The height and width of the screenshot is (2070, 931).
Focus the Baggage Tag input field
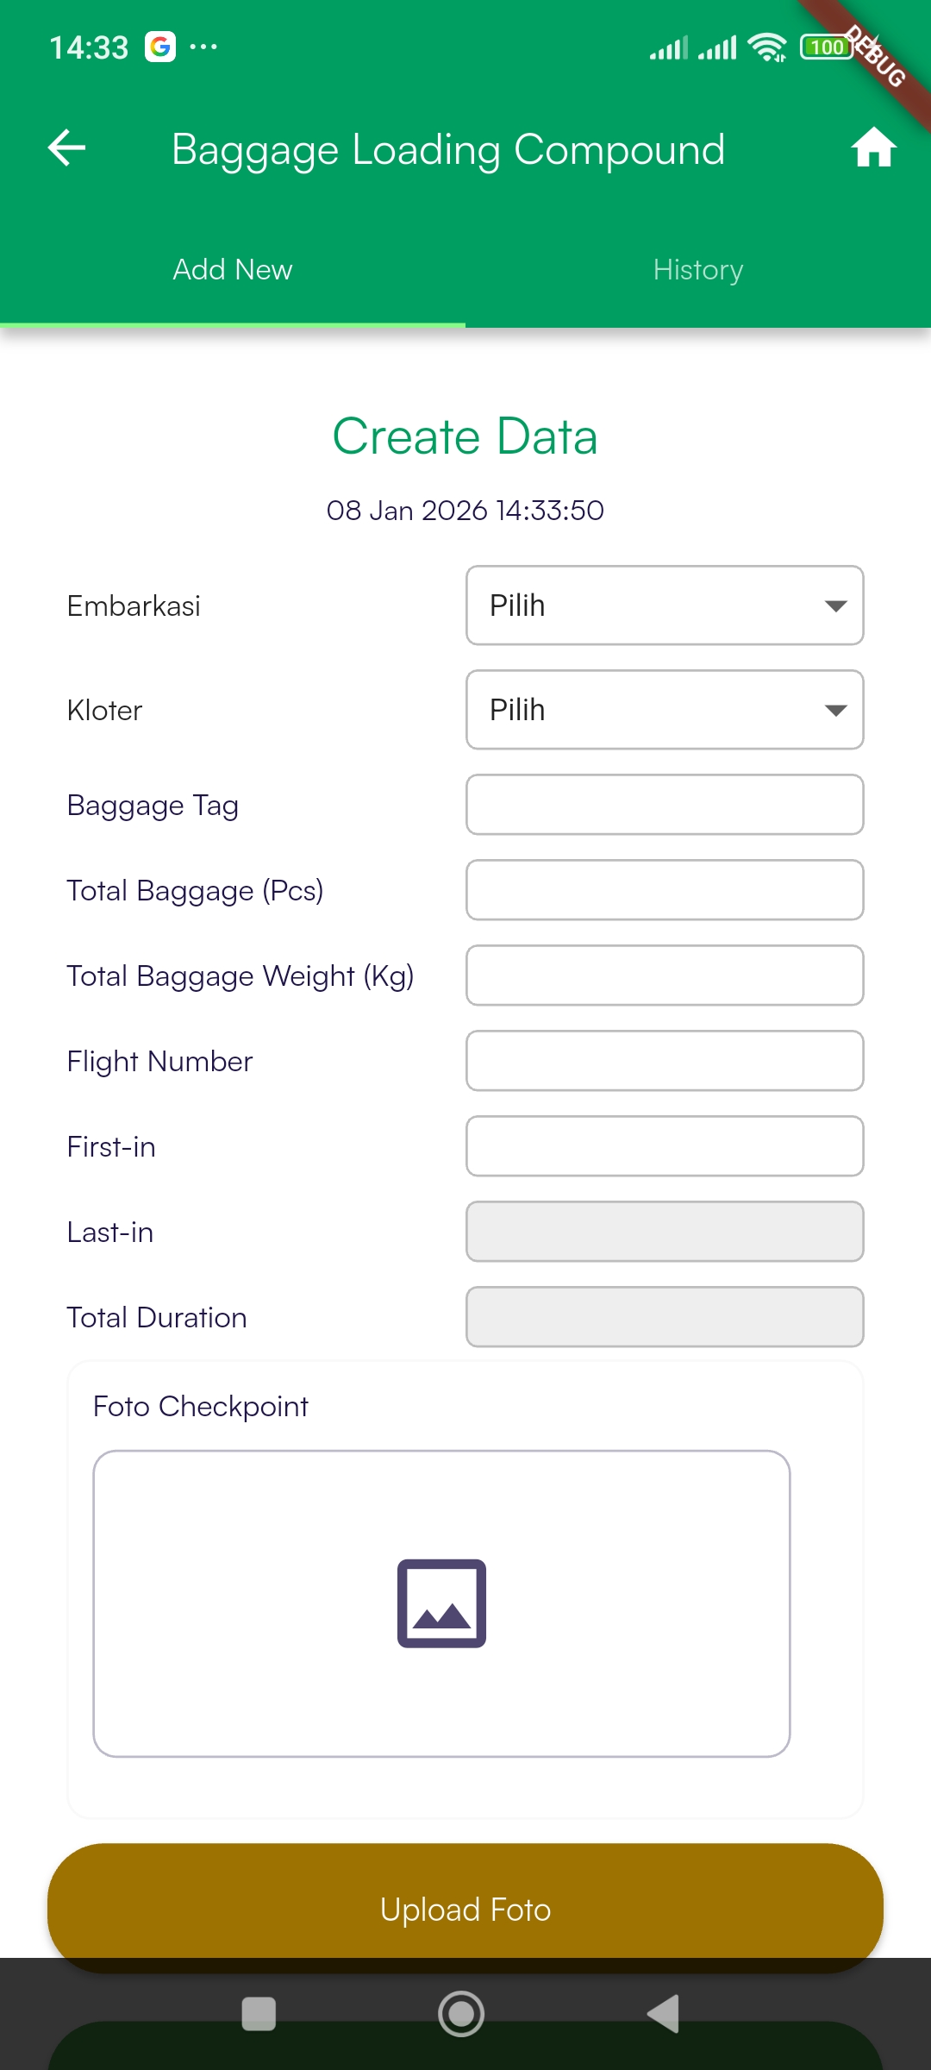tap(665, 805)
